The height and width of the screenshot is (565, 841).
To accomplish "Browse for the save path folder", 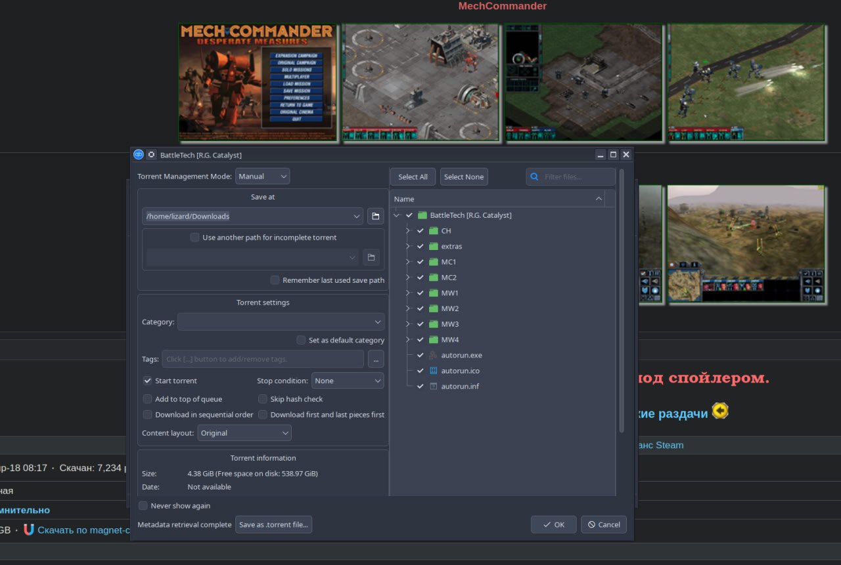I will (x=375, y=216).
